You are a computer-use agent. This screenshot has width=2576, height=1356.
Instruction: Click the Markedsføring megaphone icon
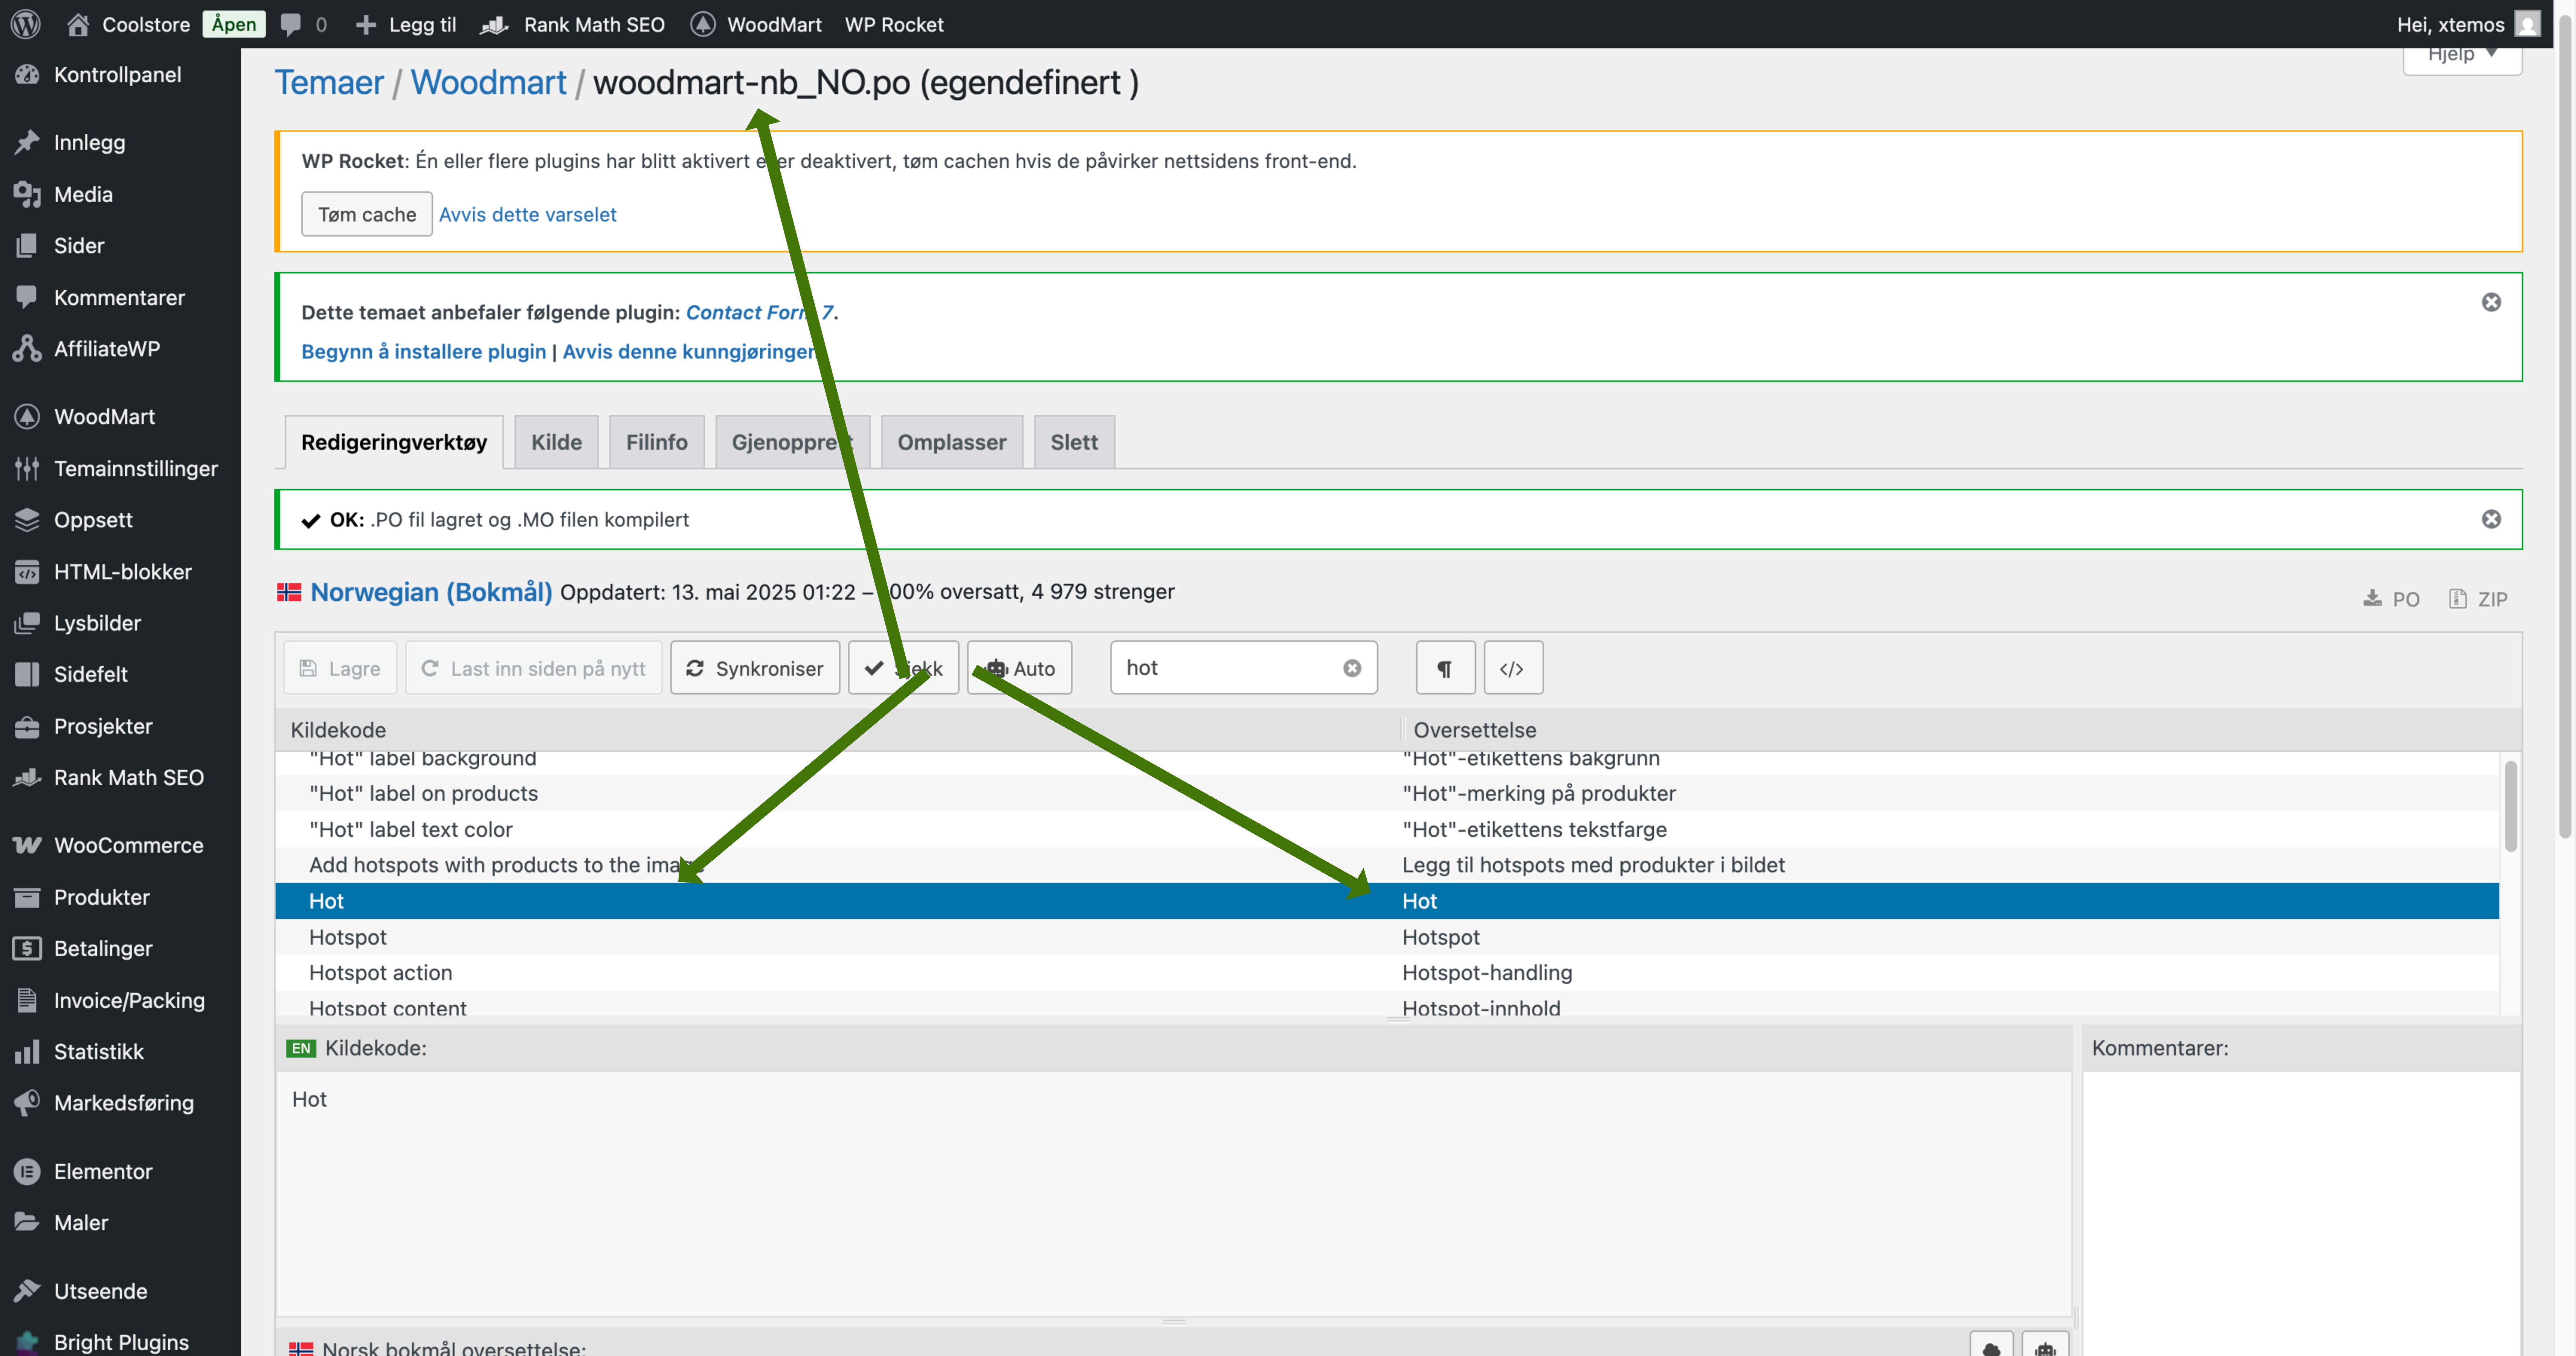[27, 1103]
